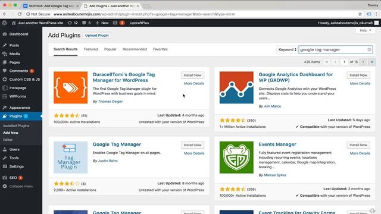Jump to the last page of results
This screenshot has height=214, width=381.
click(x=371, y=62)
